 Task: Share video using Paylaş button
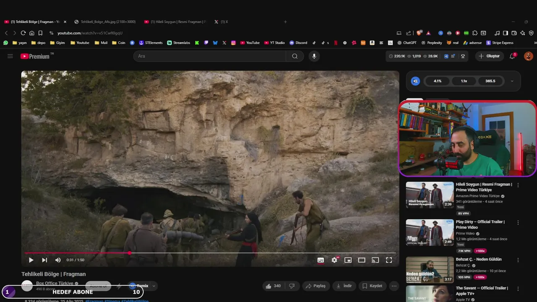coord(315,286)
